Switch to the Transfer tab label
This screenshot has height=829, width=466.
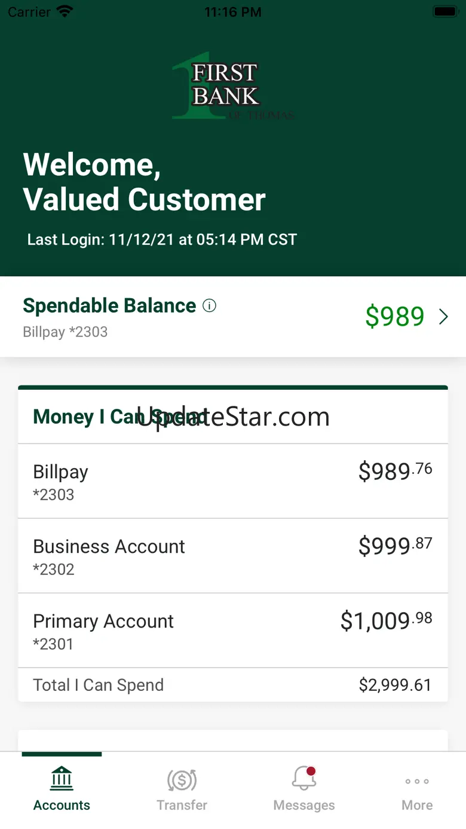tap(182, 805)
